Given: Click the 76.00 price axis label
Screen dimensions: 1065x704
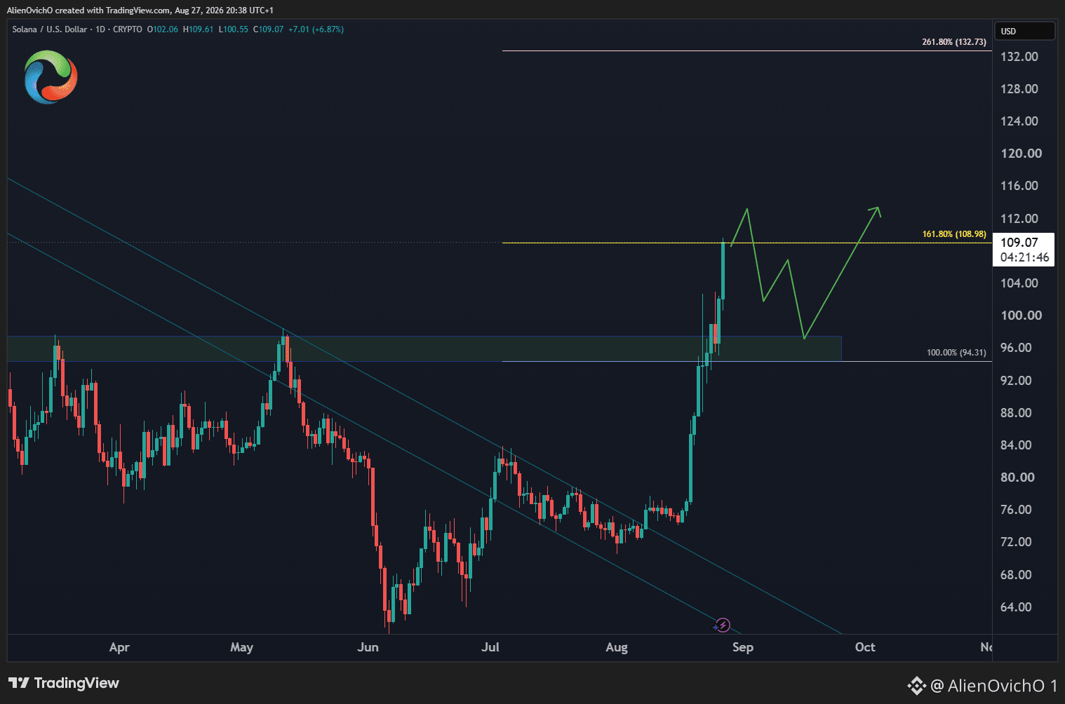Looking at the screenshot, I should point(1016,510).
